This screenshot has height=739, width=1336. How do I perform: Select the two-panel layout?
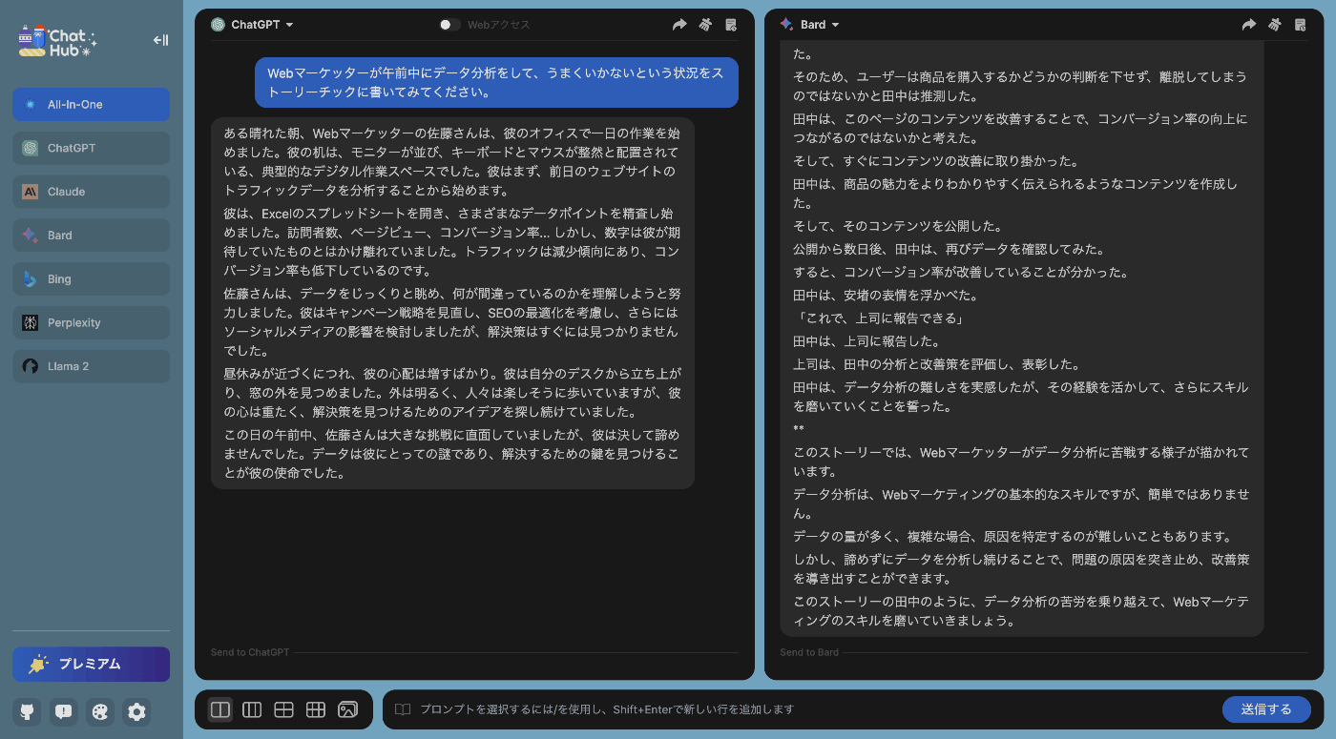pyautogui.click(x=220, y=709)
